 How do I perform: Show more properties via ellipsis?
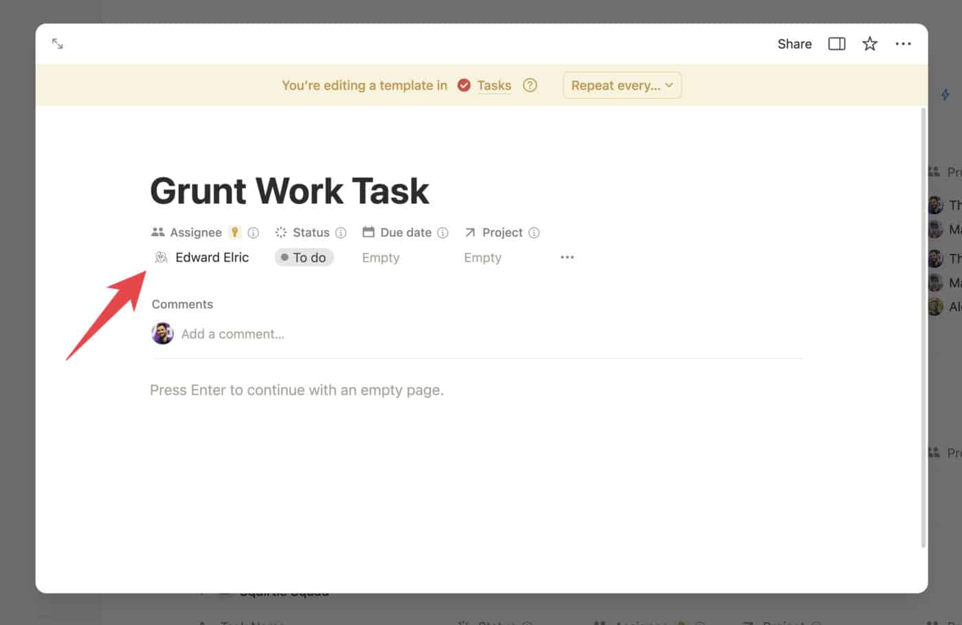(x=567, y=258)
